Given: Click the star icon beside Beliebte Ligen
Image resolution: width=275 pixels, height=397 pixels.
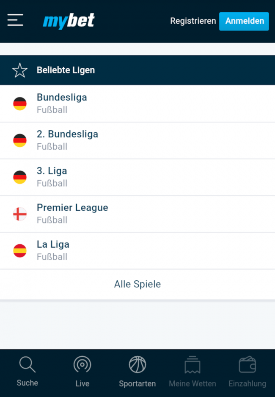Looking at the screenshot, I should 20,70.
